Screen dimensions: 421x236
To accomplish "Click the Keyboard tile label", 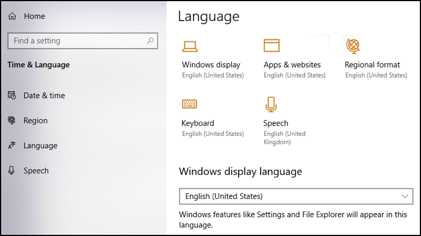I will [198, 123].
